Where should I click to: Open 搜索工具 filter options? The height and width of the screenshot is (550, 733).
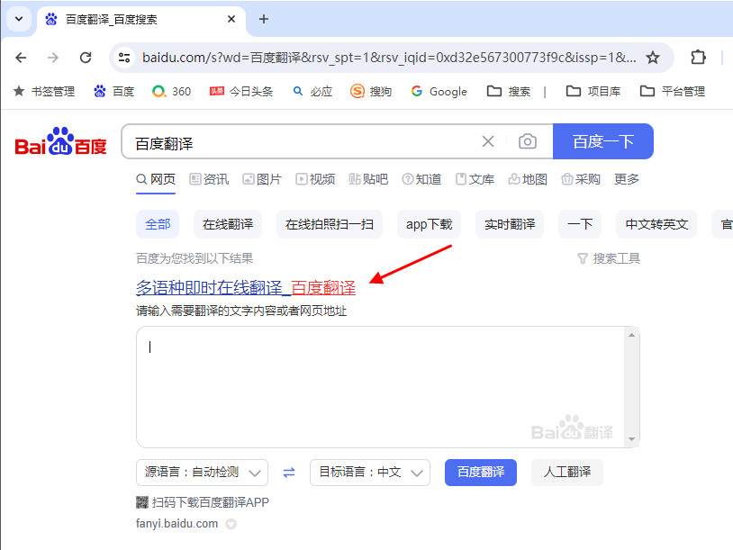click(609, 258)
